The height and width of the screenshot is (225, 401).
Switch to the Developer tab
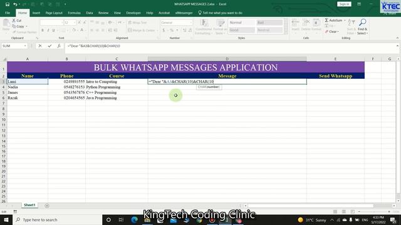click(x=133, y=12)
